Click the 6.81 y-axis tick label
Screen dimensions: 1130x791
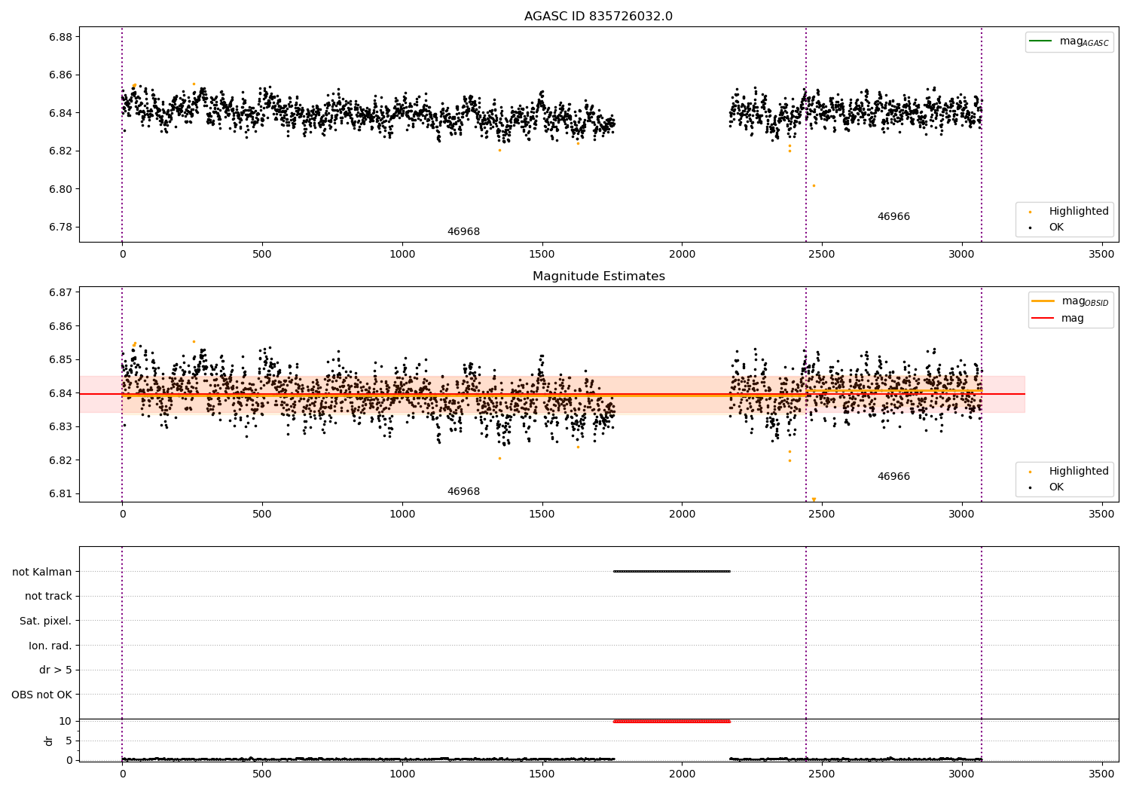pos(60,494)
